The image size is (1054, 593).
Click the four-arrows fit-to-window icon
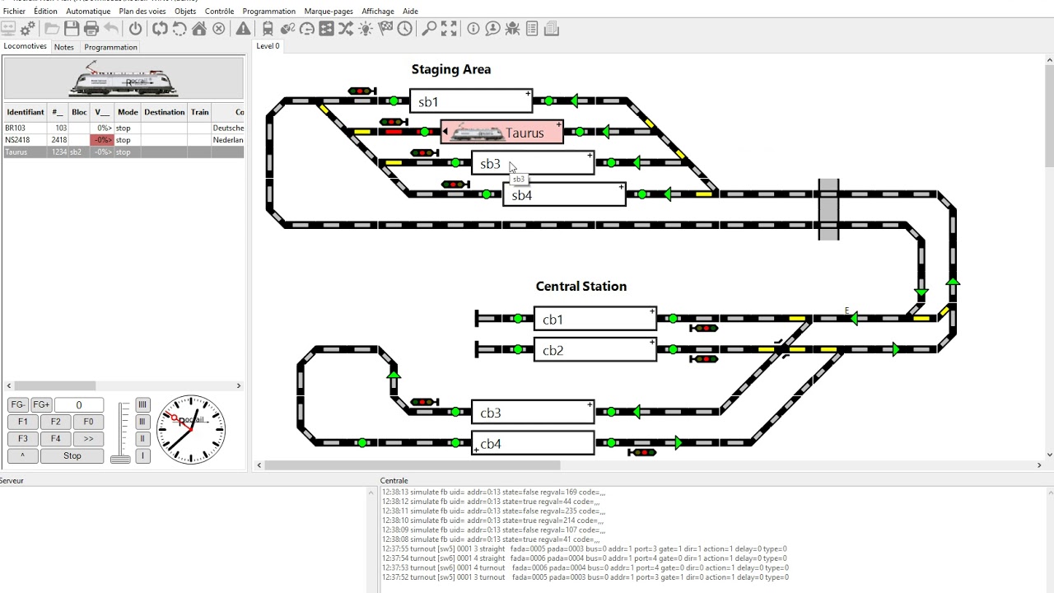[449, 29]
